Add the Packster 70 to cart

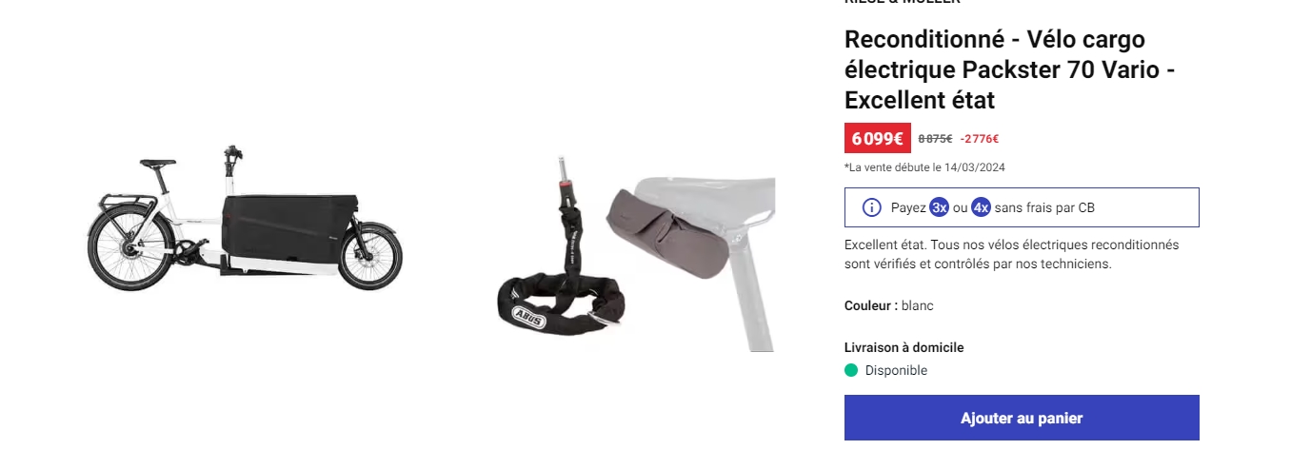coord(1022,418)
